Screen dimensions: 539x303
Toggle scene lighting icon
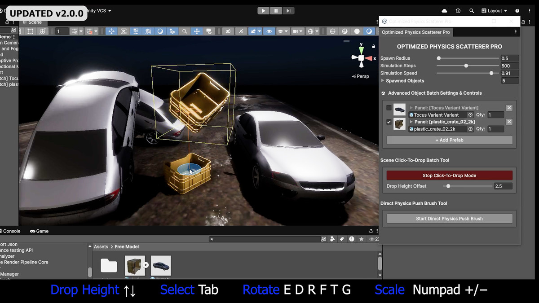[241, 31]
